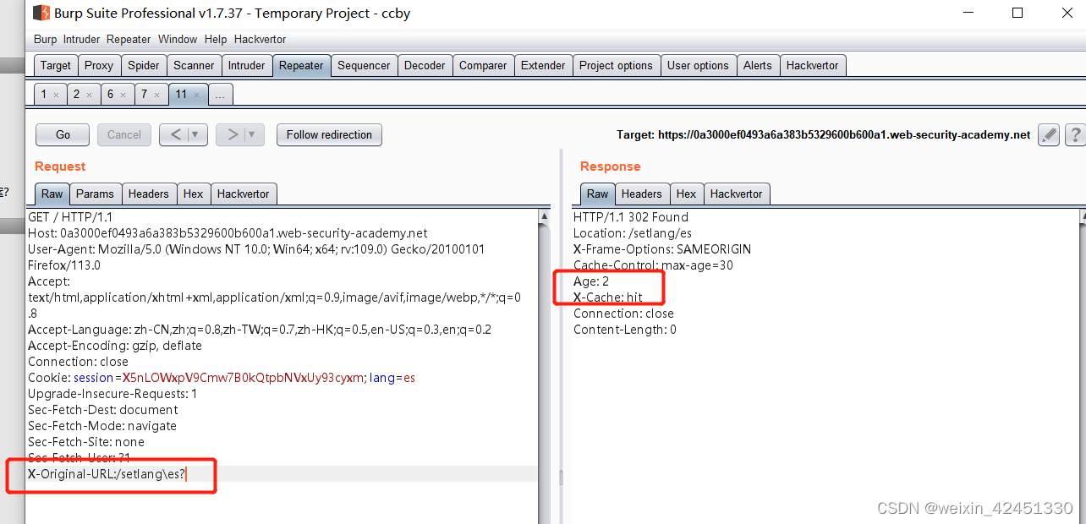The height and width of the screenshot is (524, 1086).
Task: Click Follow redirection button
Action: (x=329, y=134)
